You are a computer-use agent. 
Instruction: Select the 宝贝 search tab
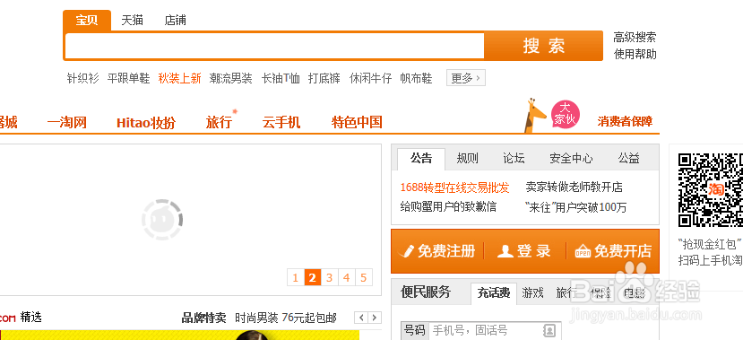point(87,21)
